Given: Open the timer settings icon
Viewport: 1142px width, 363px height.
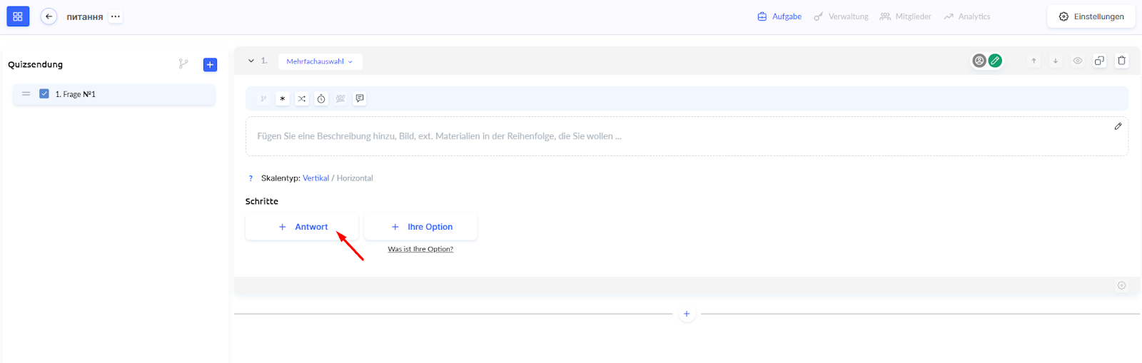Looking at the screenshot, I should [321, 99].
